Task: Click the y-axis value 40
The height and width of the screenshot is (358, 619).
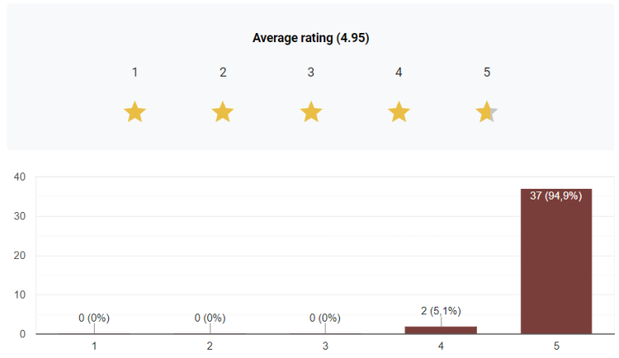Action: [20, 177]
